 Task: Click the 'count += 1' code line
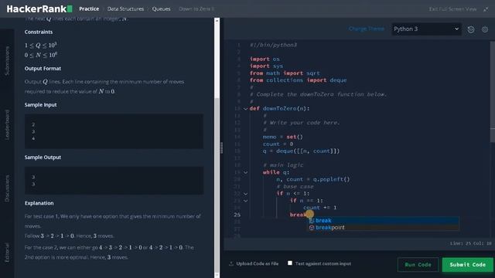pyautogui.click(x=319, y=208)
